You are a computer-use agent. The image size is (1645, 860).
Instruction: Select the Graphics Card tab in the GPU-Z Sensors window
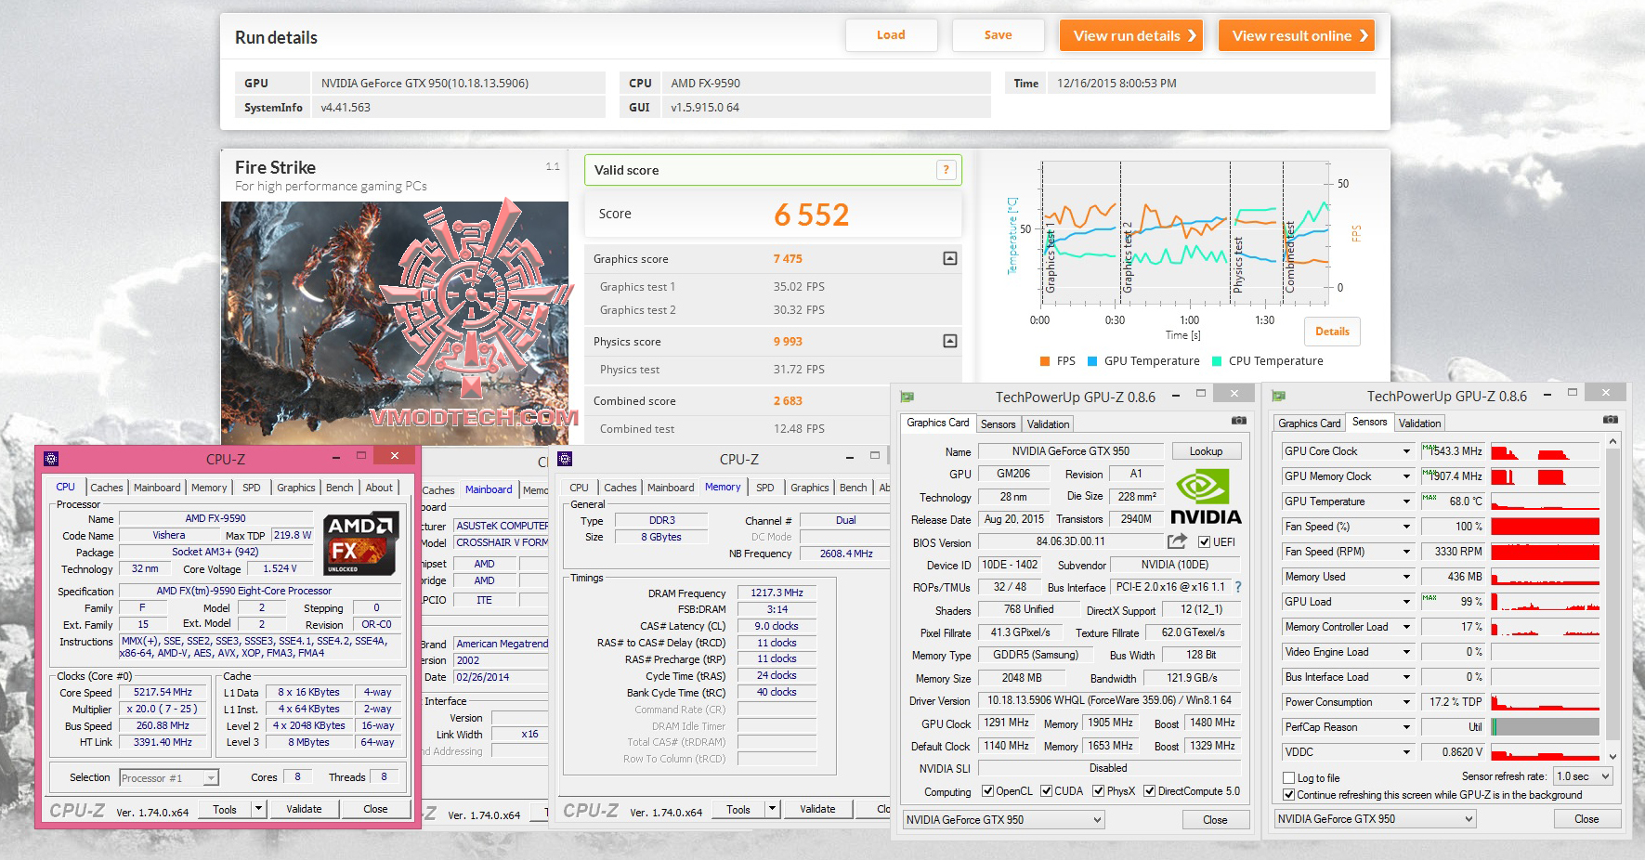1310,423
